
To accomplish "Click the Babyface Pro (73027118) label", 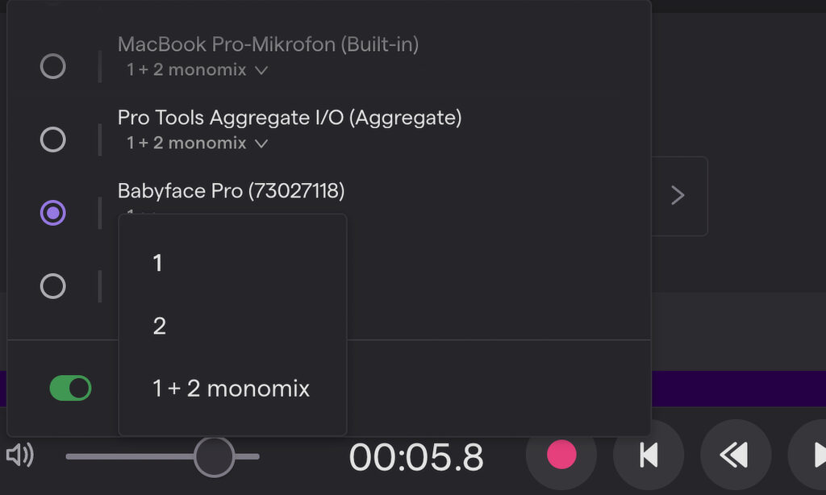I will (232, 190).
